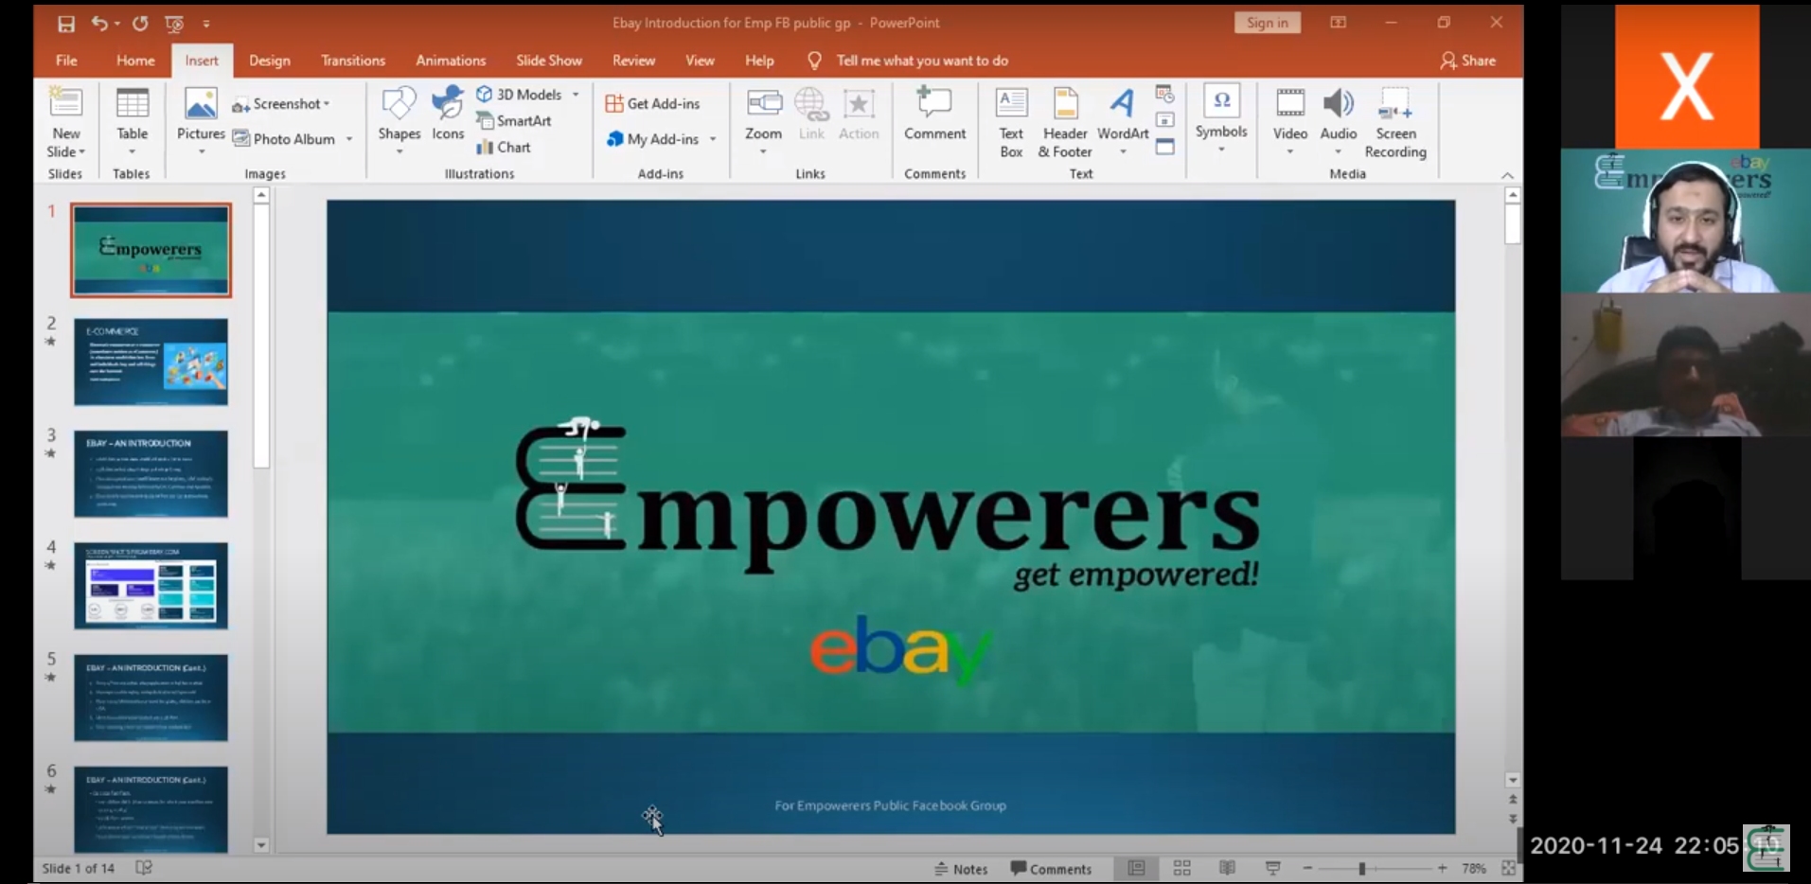Select slide 2 E-Commerce thumbnail
Viewport: 1811px width, 884px height.
(x=151, y=362)
